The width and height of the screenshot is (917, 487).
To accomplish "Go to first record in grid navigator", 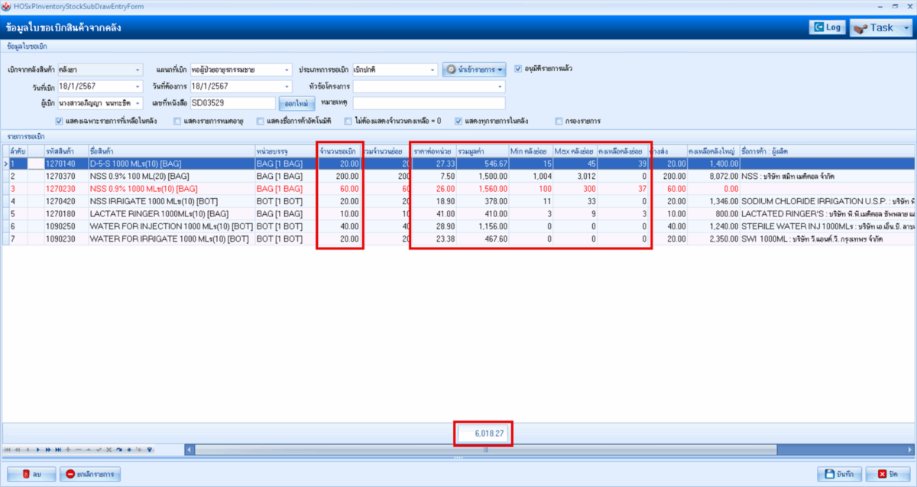I will coord(8,450).
